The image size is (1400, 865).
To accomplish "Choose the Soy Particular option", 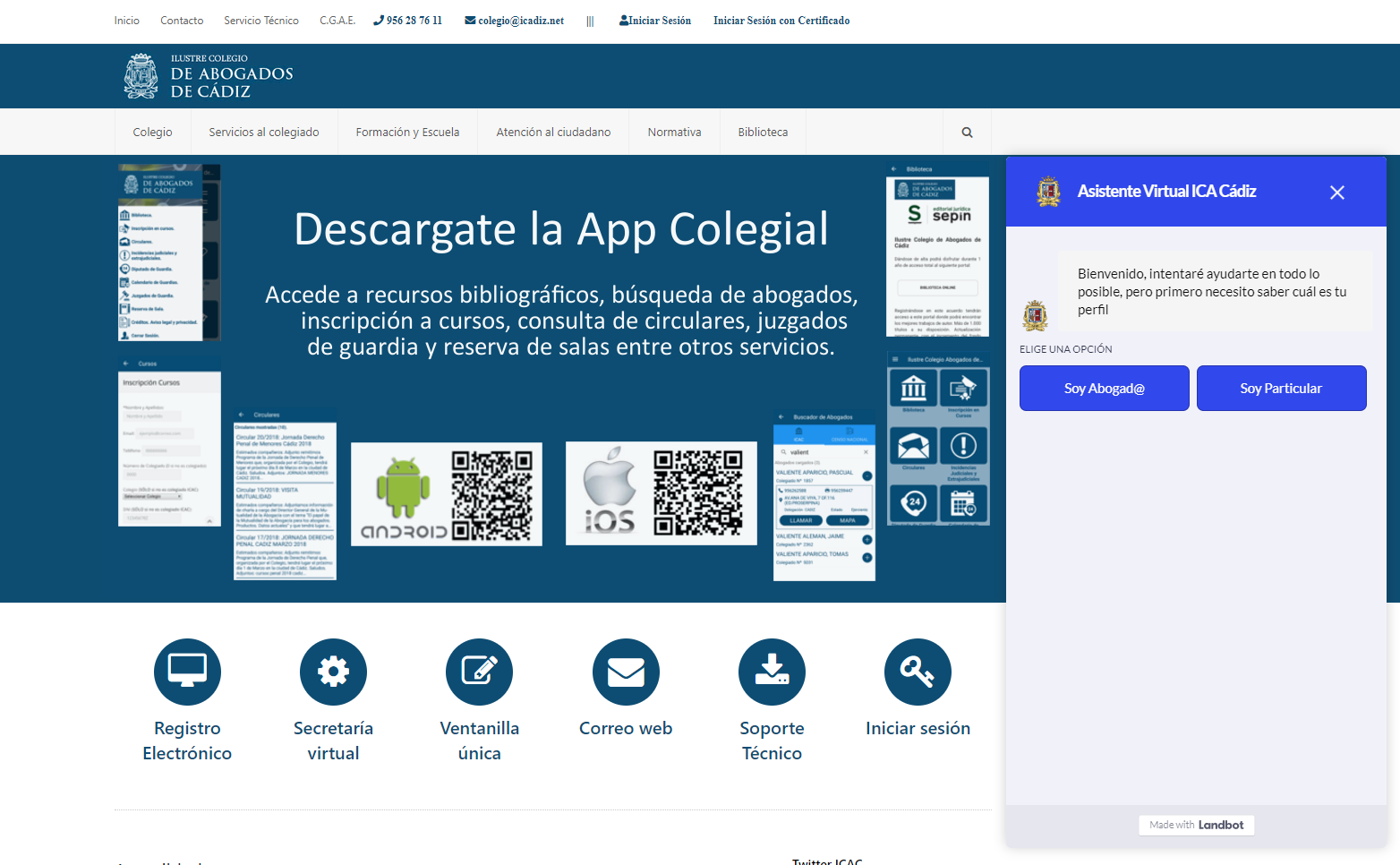I will pyautogui.click(x=1281, y=389).
